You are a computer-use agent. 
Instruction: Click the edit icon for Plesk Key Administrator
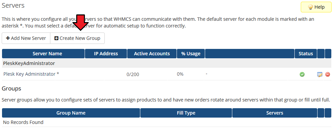tap(320, 74)
